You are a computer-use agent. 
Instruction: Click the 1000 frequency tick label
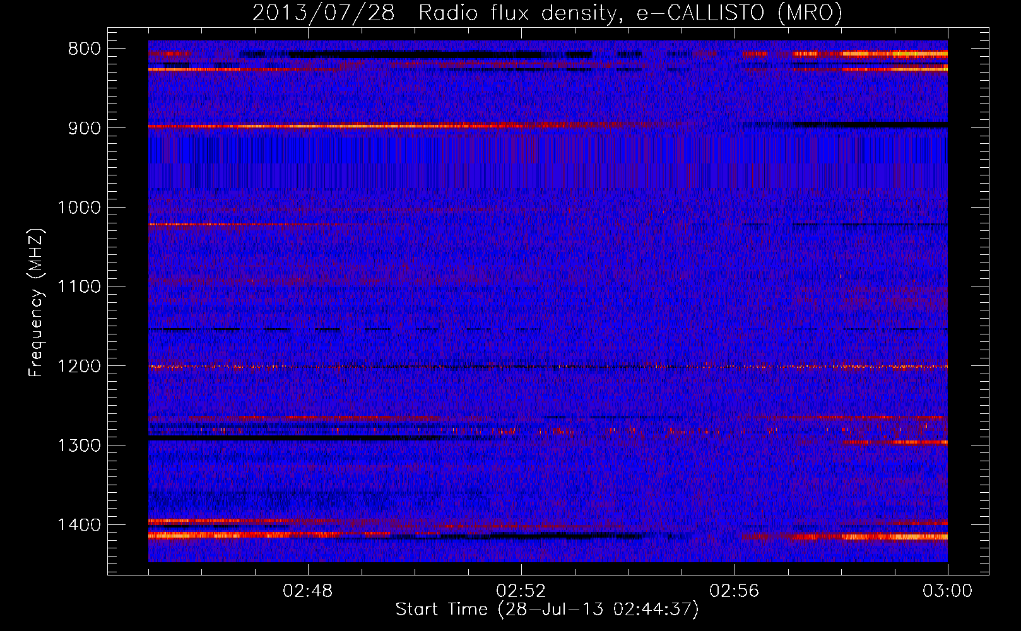tap(79, 208)
